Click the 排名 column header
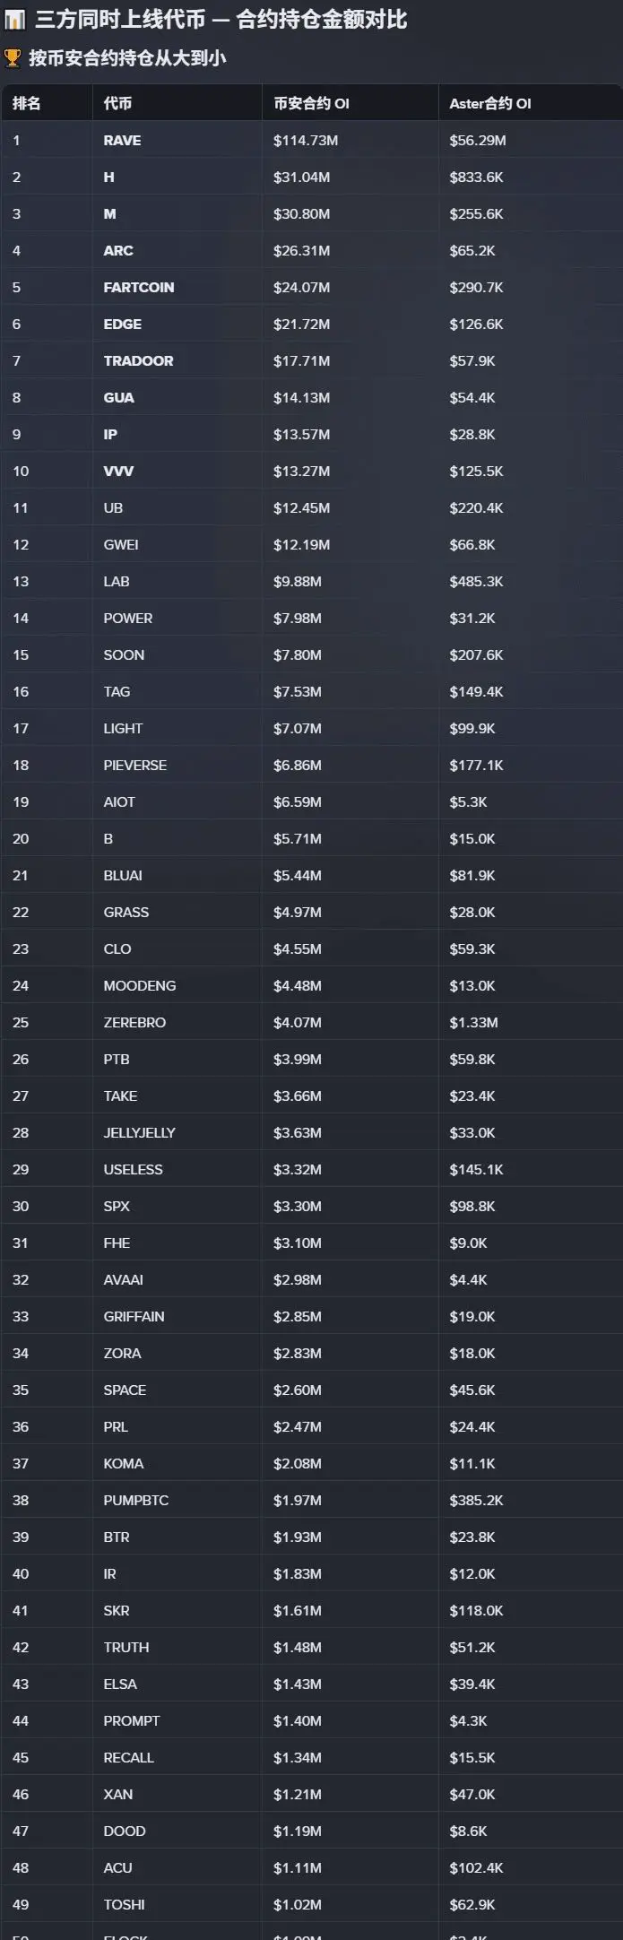This screenshot has width=623, height=1940. click(x=27, y=103)
